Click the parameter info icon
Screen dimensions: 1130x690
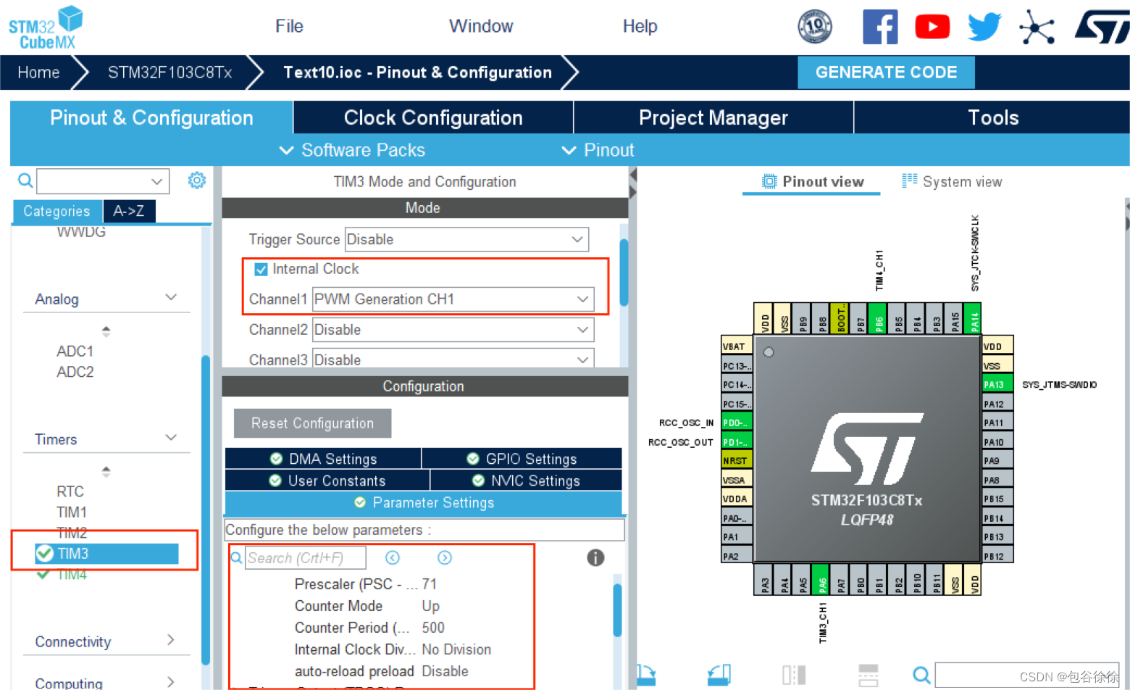click(x=595, y=557)
